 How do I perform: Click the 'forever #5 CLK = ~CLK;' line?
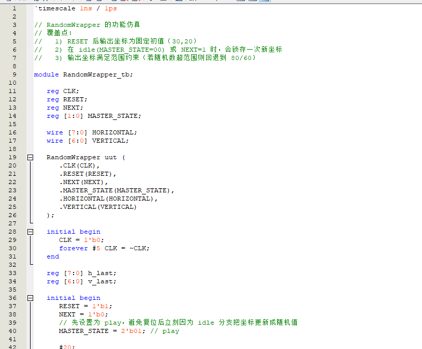click(x=105, y=249)
